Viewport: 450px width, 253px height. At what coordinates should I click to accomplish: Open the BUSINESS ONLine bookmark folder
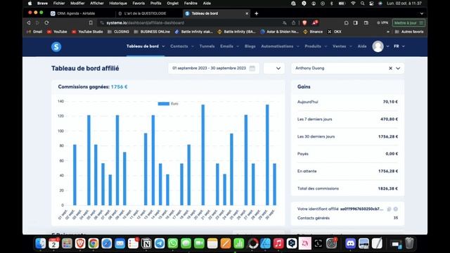[x=152, y=32]
